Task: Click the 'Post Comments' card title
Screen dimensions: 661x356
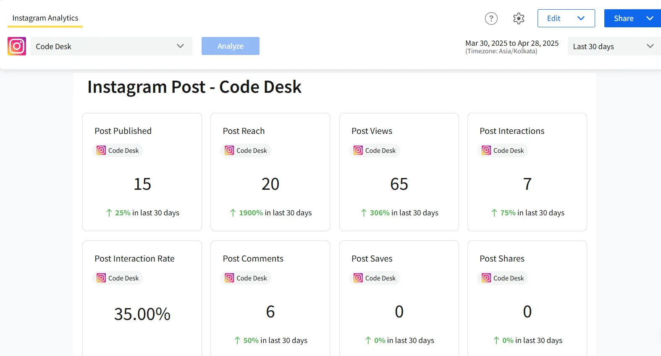Action: [253, 259]
